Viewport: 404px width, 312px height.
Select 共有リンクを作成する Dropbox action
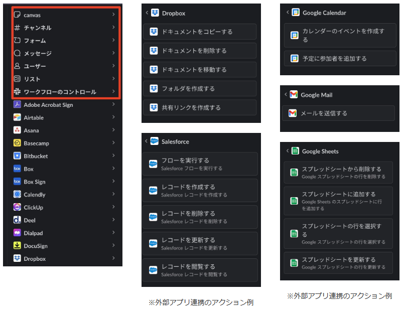coord(200,108)
